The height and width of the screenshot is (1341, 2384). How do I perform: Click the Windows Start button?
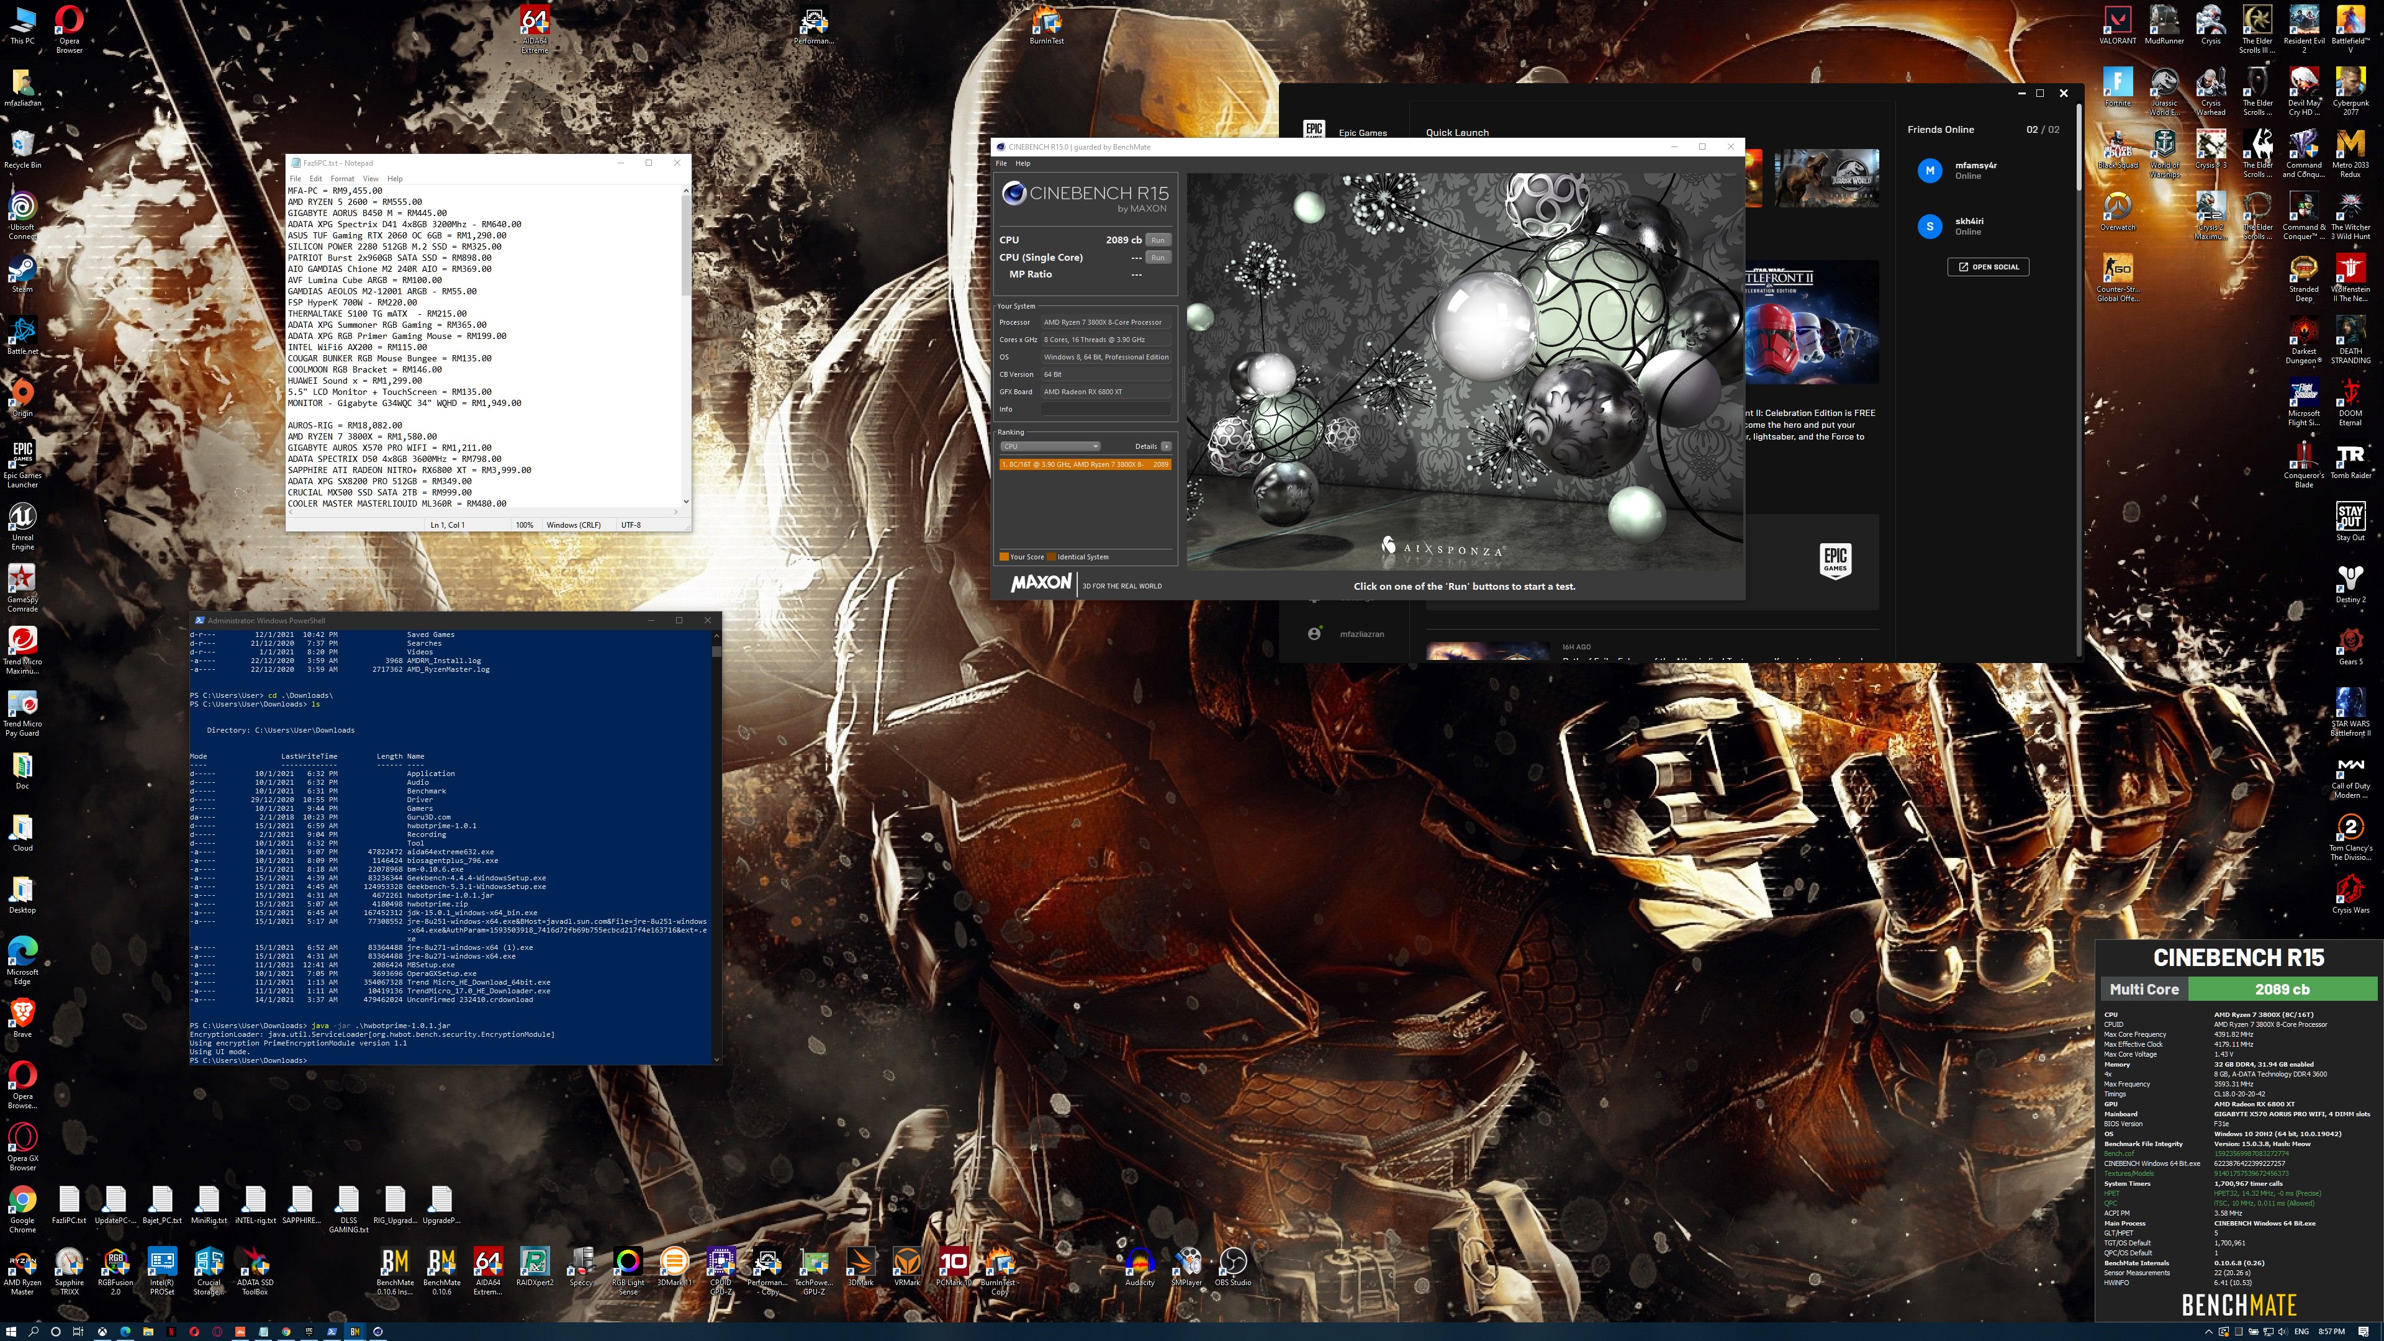tap(11, 1332)
